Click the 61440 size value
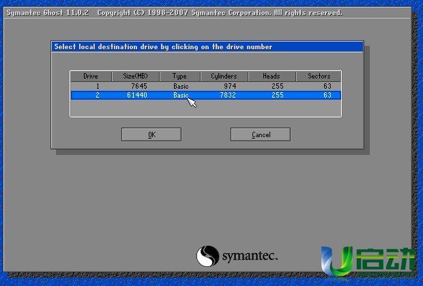Image resolution: width=423 pixels, height=286 pixels. tap(137, 95)
